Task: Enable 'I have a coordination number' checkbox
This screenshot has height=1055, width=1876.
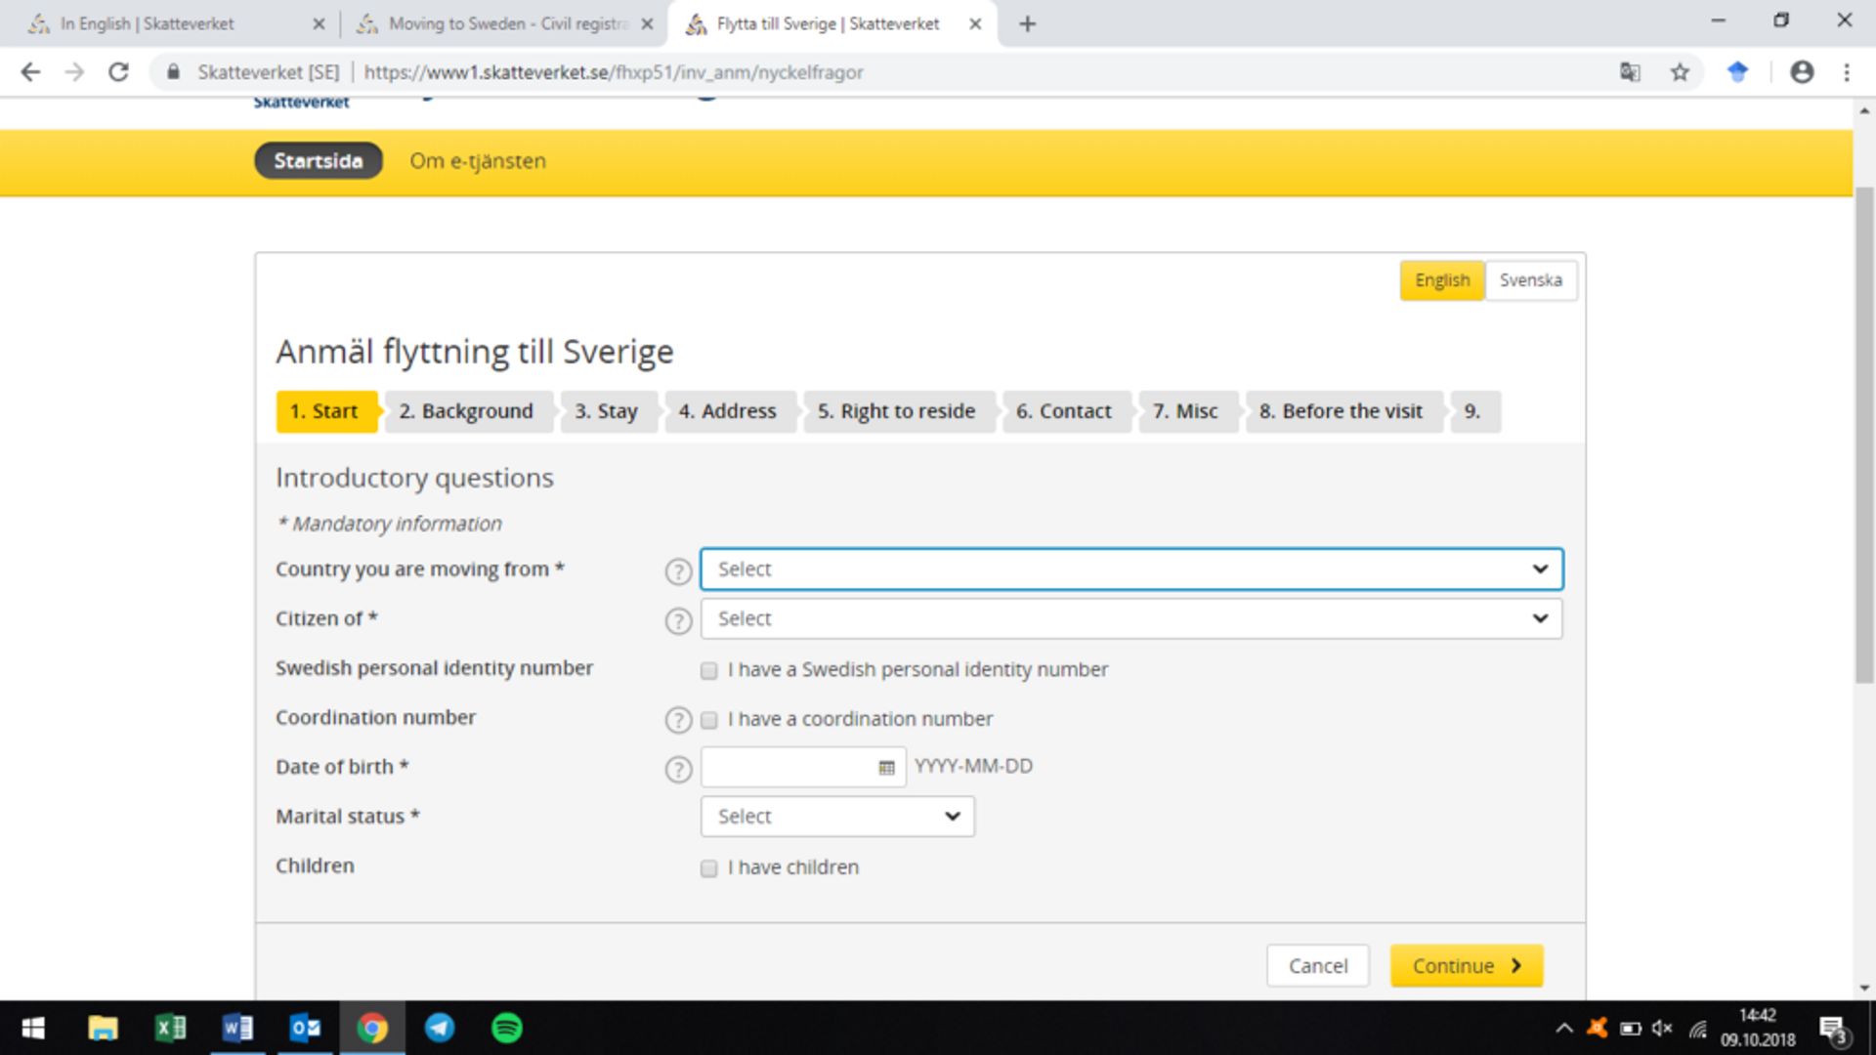Action: (x=708, y=719)
